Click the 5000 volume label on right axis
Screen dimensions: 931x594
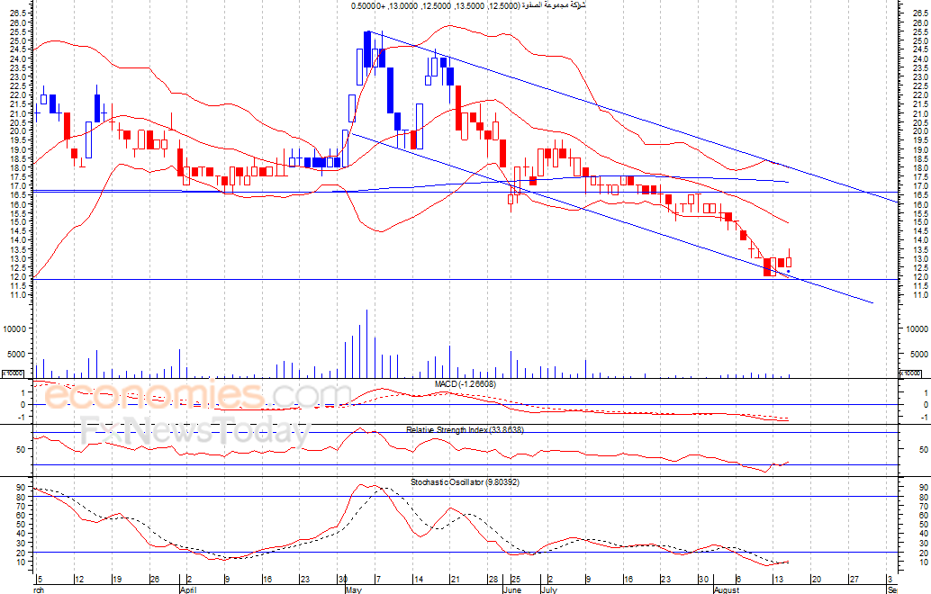click(x=919, y=354)
